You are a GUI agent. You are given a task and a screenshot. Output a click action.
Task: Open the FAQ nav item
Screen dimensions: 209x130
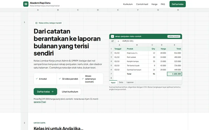click(163, 4)
